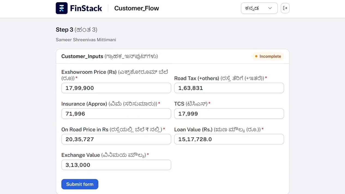This screenshot has height=194, width=345.
Task: Click the Incomplete status badge
Action: (268, 56)
